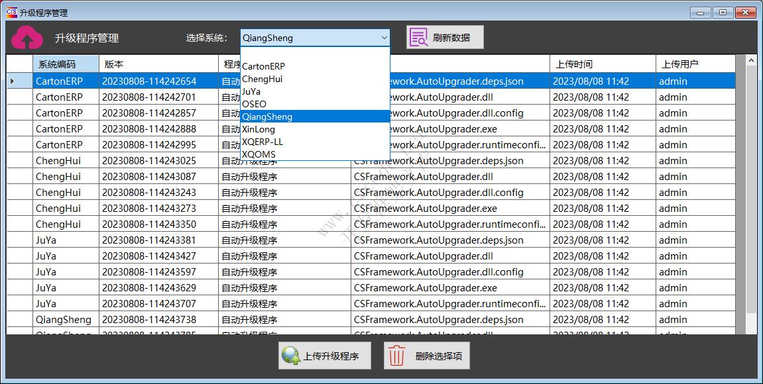This screenshot has height=384, width=763.
Task: Click the red trash can delete icon
Action: (x=396, y=356)
